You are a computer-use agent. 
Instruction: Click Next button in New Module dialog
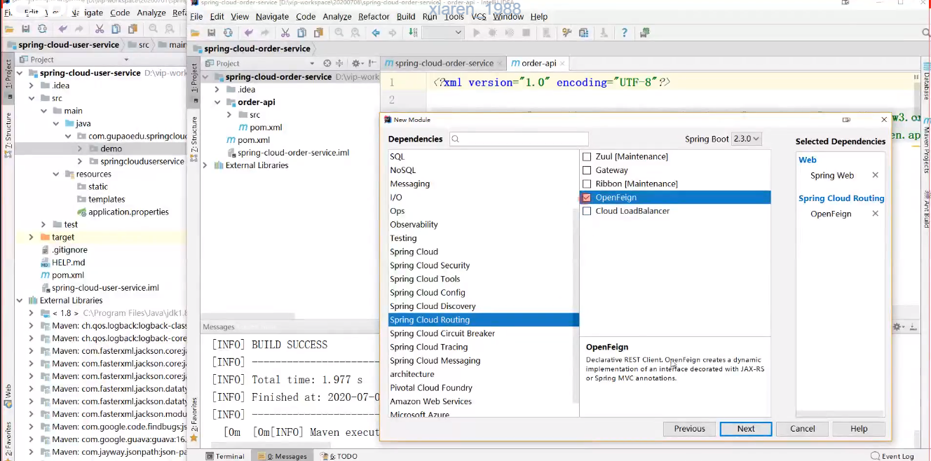point(746,429)
